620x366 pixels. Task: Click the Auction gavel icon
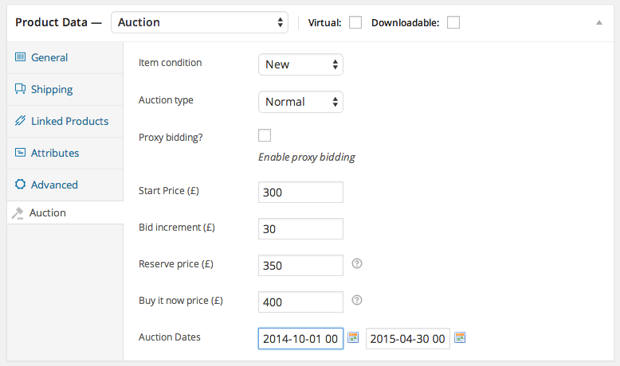18,213
